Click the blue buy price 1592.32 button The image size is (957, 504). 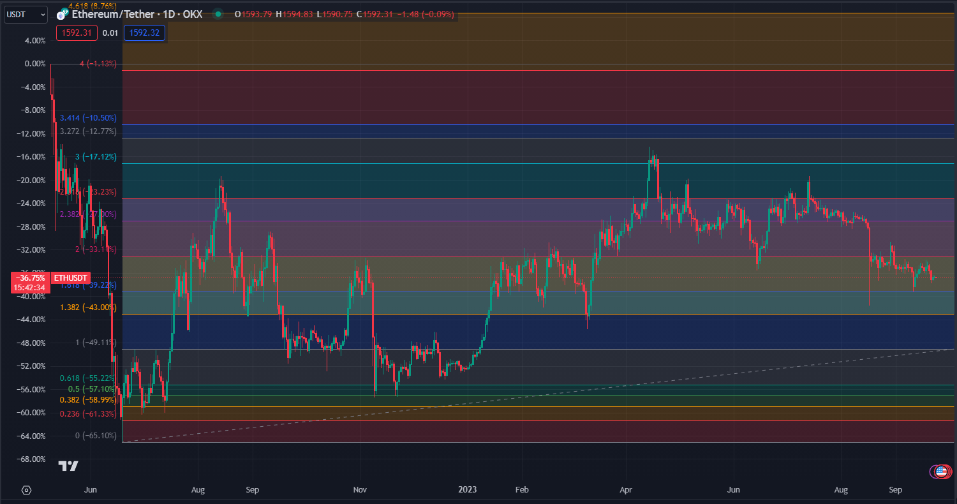click(145, 33)
